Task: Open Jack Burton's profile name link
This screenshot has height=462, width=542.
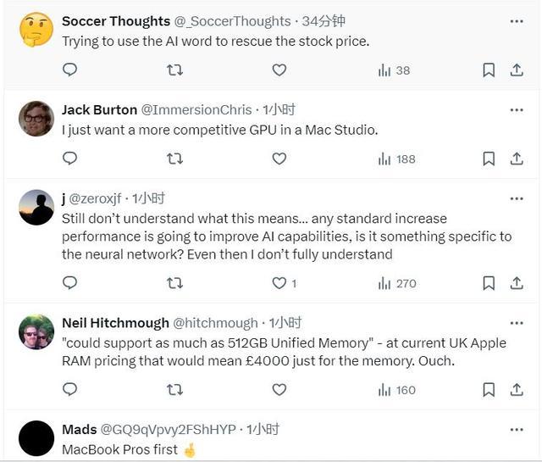Action: (x=99, y=109)
